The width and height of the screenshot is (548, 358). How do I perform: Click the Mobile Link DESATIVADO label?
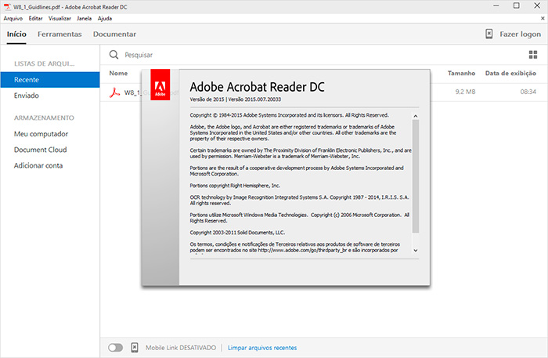(x=181, y=348)
